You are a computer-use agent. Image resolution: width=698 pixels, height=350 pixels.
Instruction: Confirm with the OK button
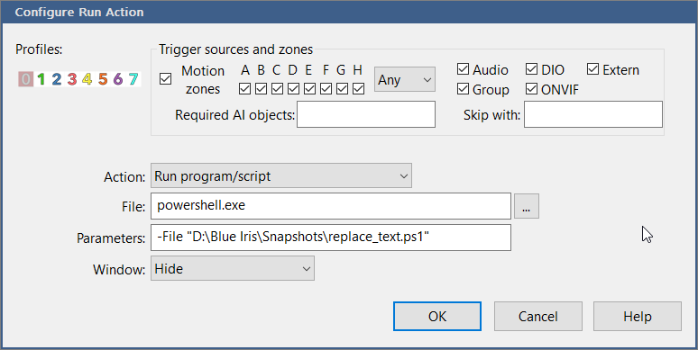(x=437, y=316)
